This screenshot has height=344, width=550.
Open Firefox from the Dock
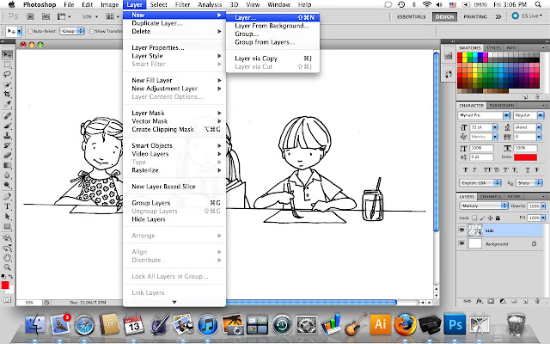click(x=405, y=324)
